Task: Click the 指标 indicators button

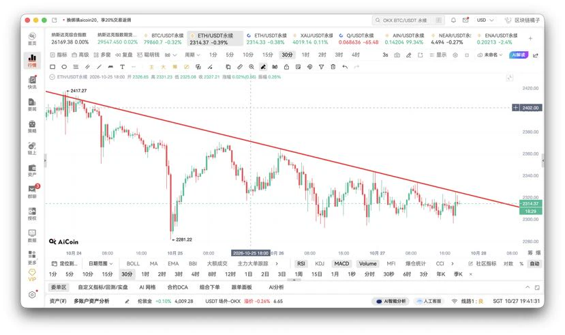Action: tap(59, 55)
